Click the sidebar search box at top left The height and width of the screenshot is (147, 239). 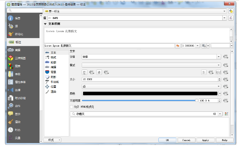(x=25, y=10)
